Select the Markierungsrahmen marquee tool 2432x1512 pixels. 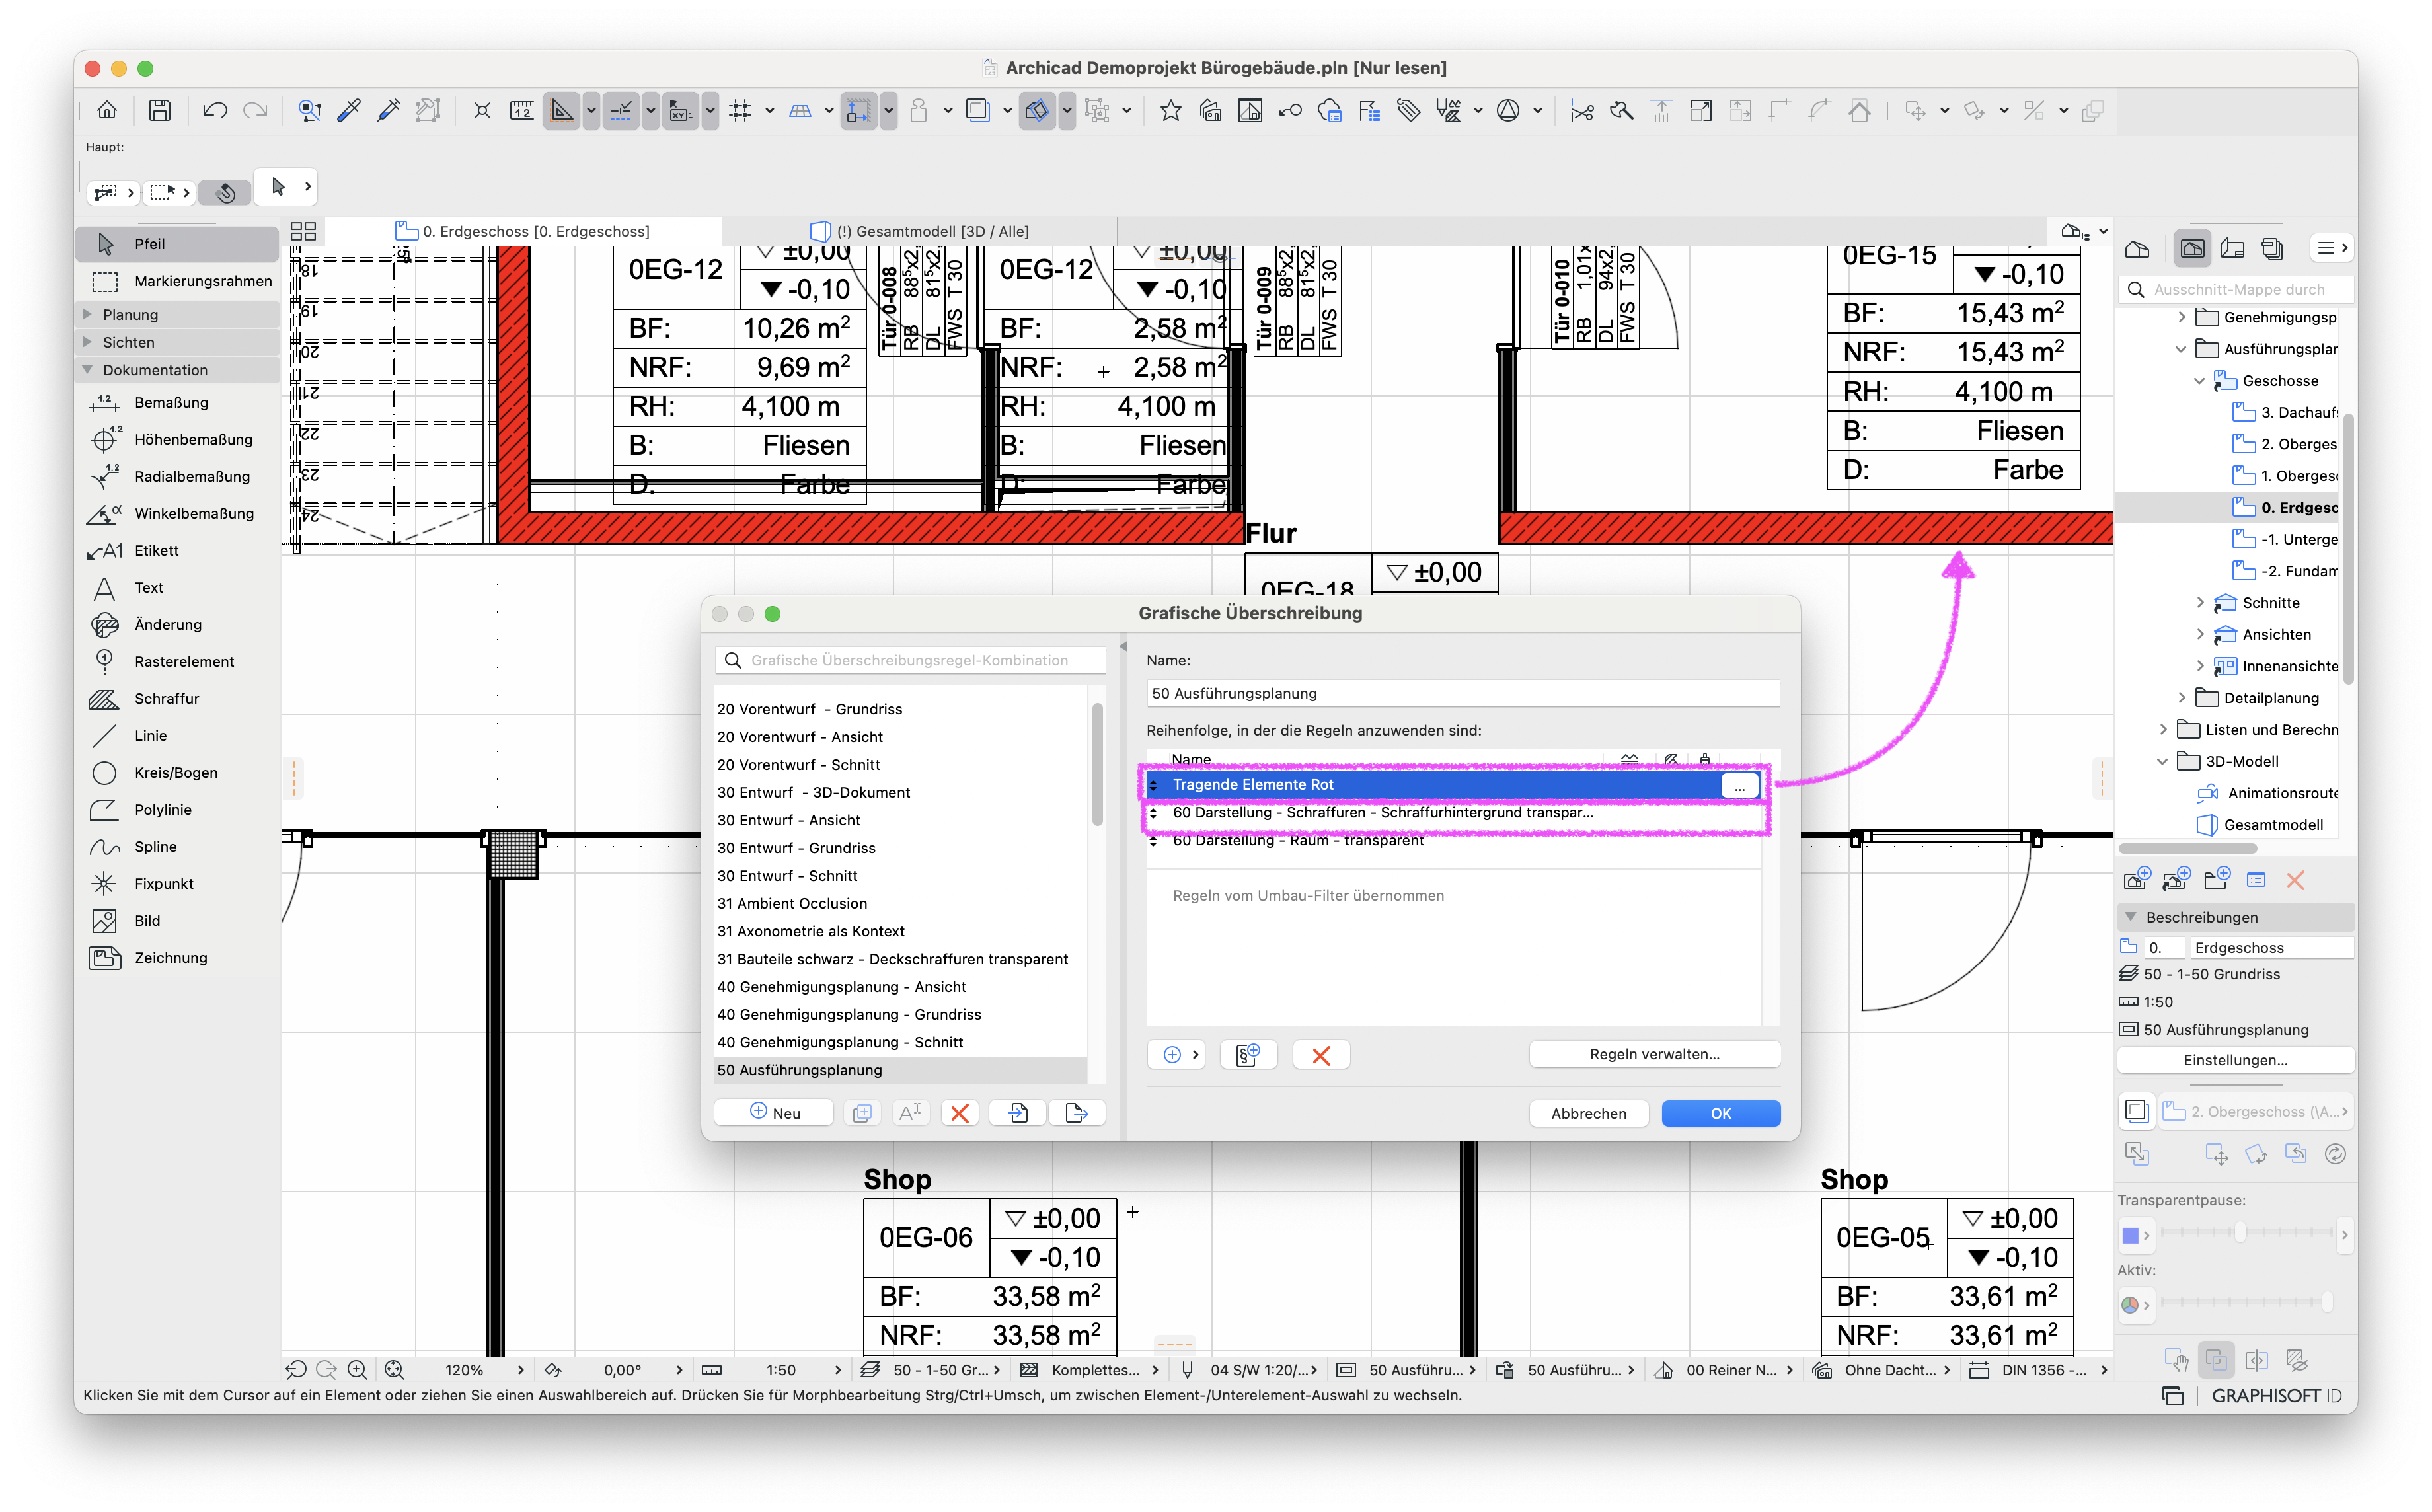(x=177, y=281)
